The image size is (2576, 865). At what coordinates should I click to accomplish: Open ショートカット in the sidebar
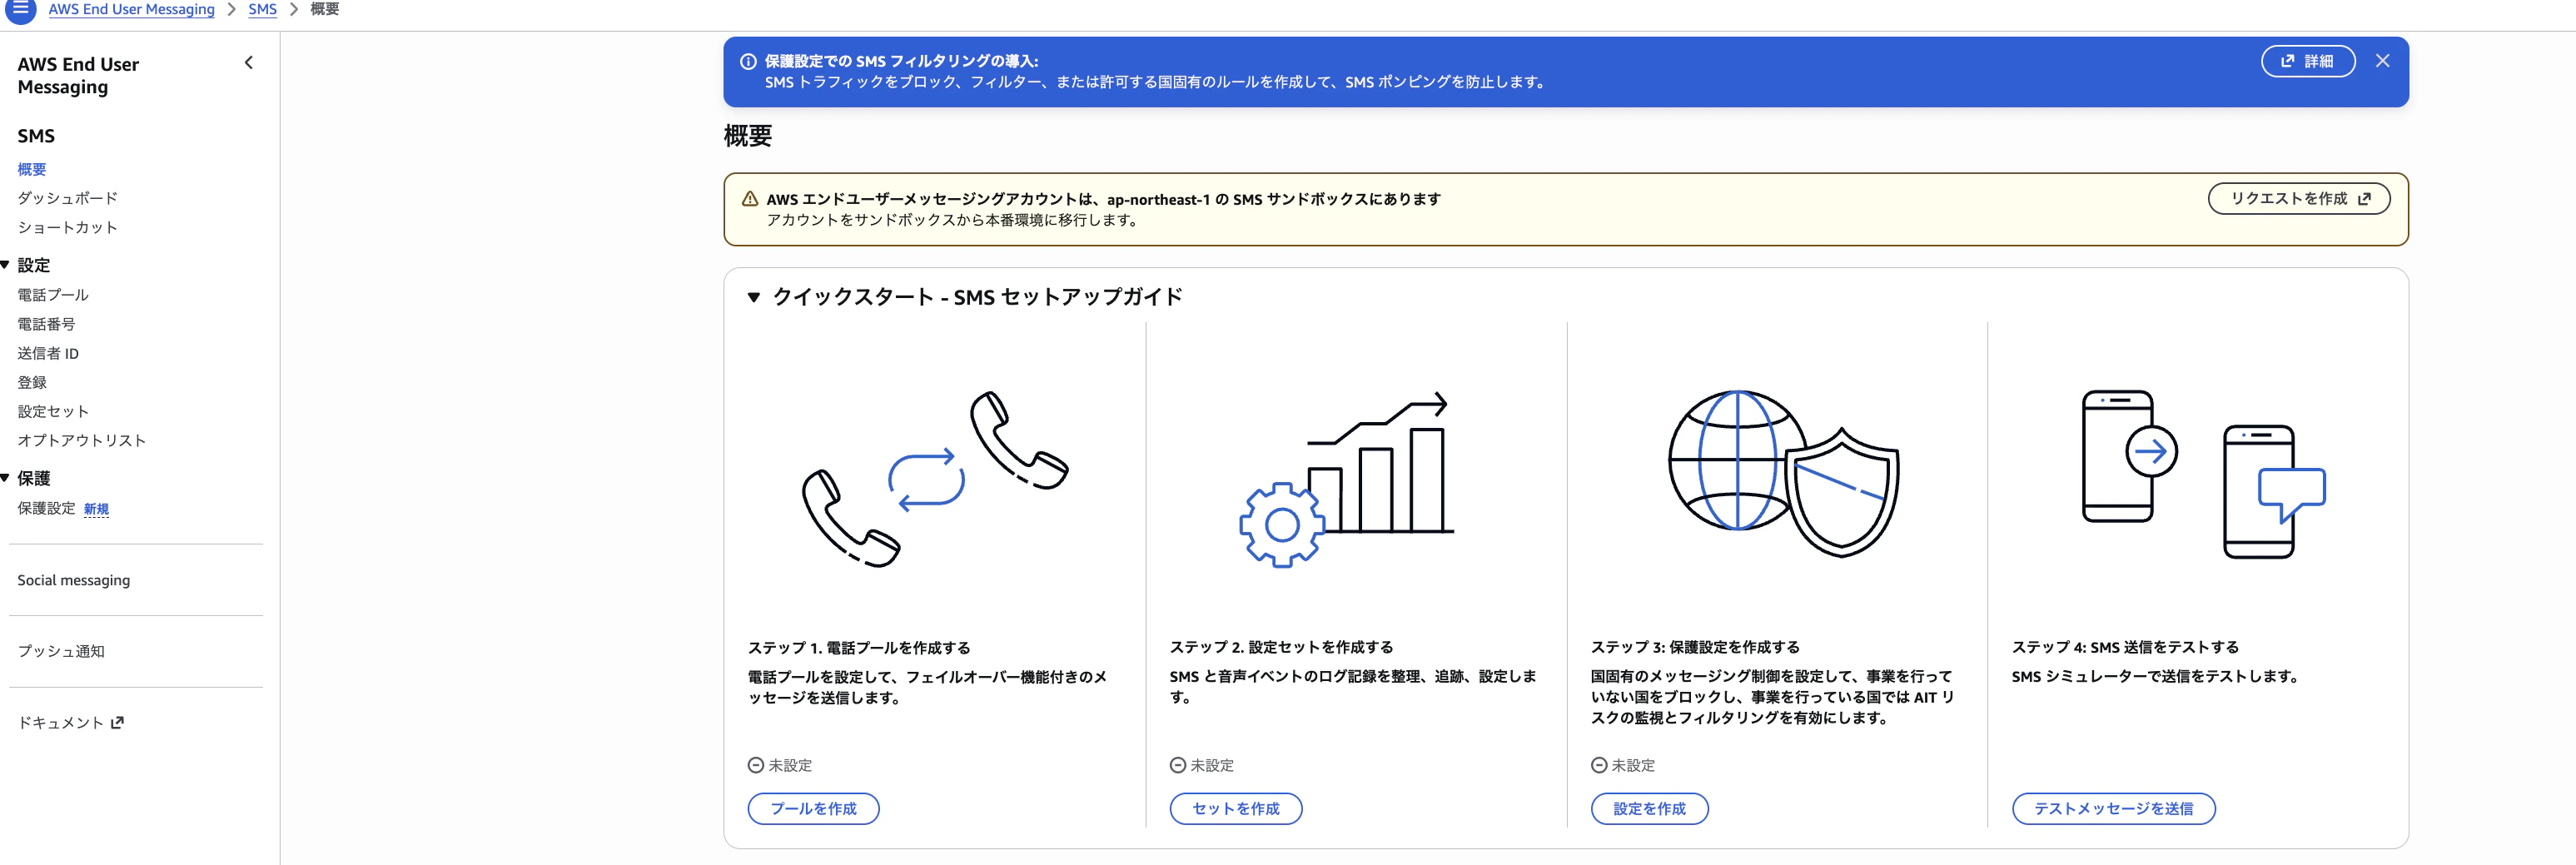click(68, 227)
